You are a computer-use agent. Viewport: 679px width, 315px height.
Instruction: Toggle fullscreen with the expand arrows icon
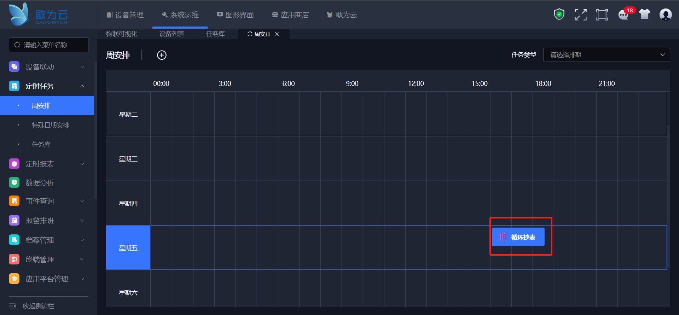pos(581,14)
